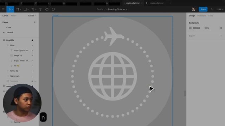This screenshot has height=126, width=225.
Task: Click the text icon beside 'If you need a bit'
Action: point(12,61)
